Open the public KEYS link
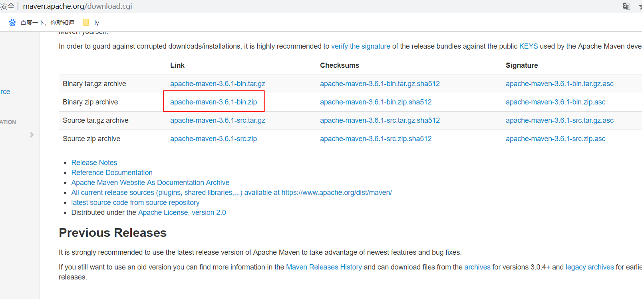 click(528, 46)
